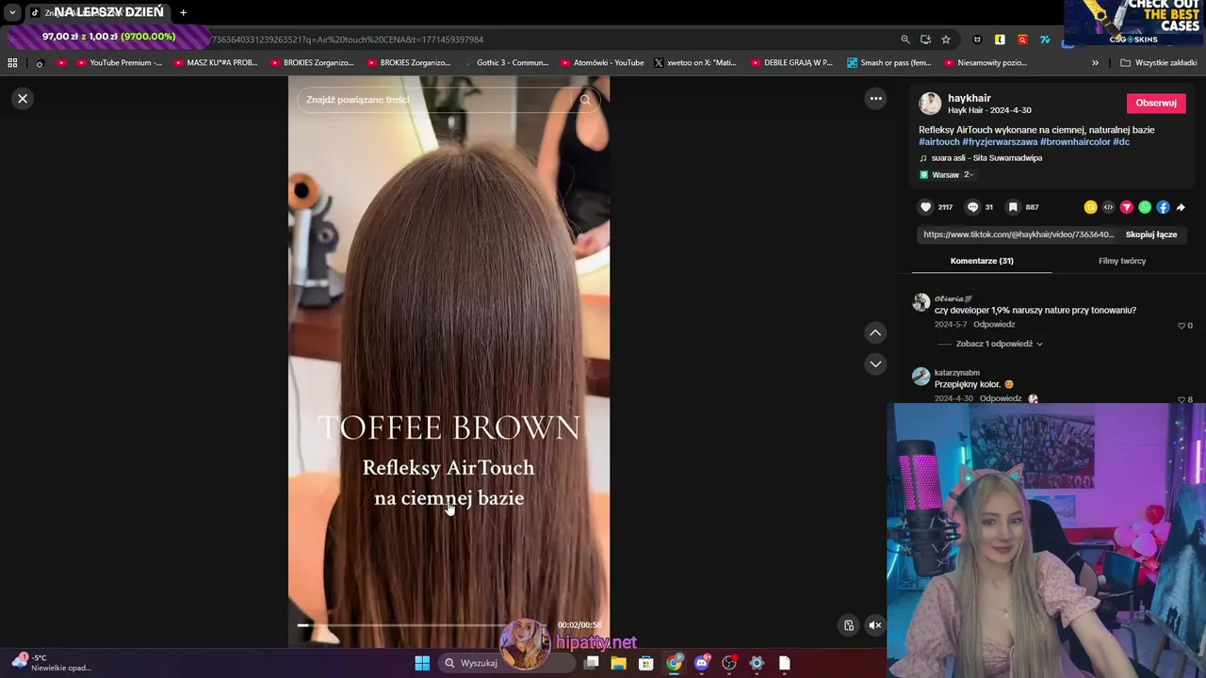Click the install app icon in address bar

click(x=925, y=40)
